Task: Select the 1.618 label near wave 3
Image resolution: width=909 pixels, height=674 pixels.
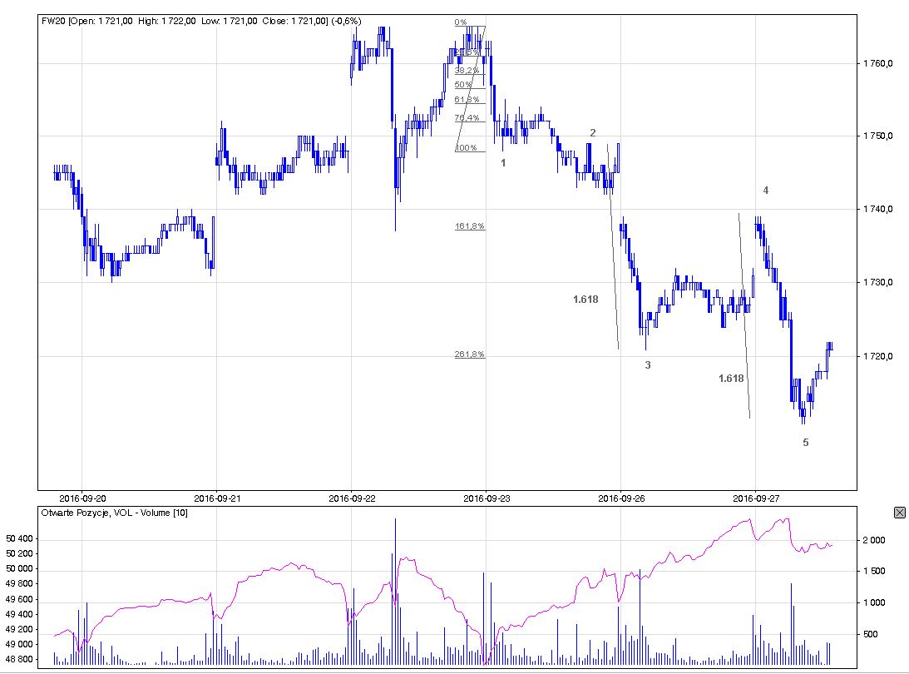Action: click(585, 300)
